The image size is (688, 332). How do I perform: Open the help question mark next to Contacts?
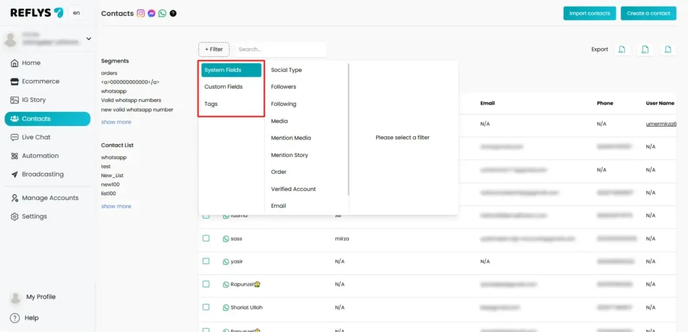click(173, 13)
